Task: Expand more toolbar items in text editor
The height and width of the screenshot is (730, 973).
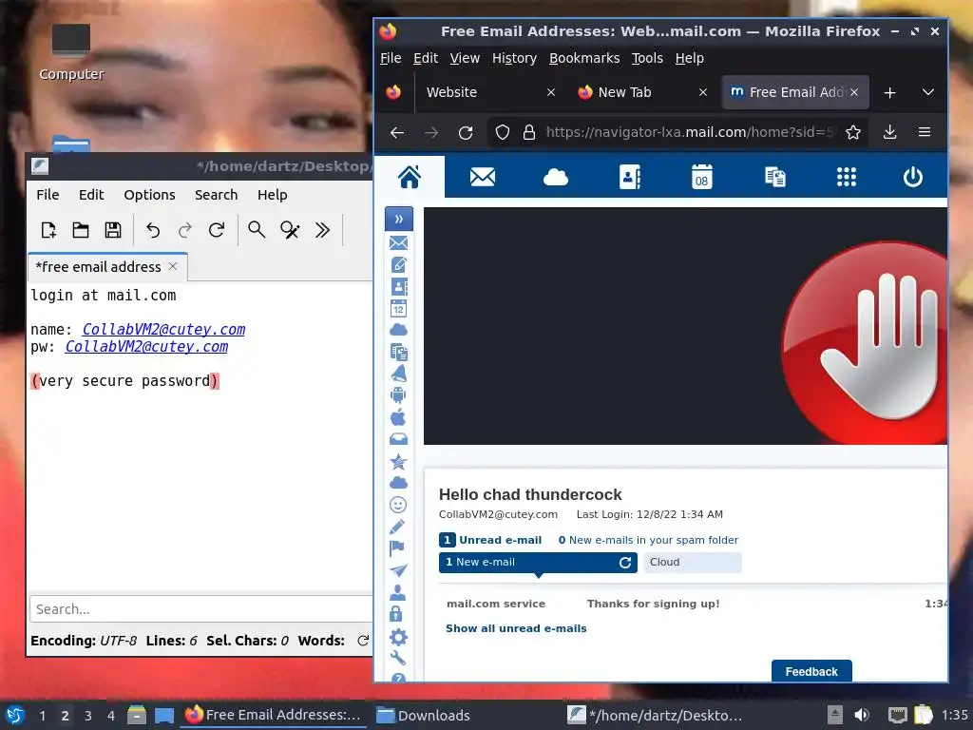Action: (322, 230)
